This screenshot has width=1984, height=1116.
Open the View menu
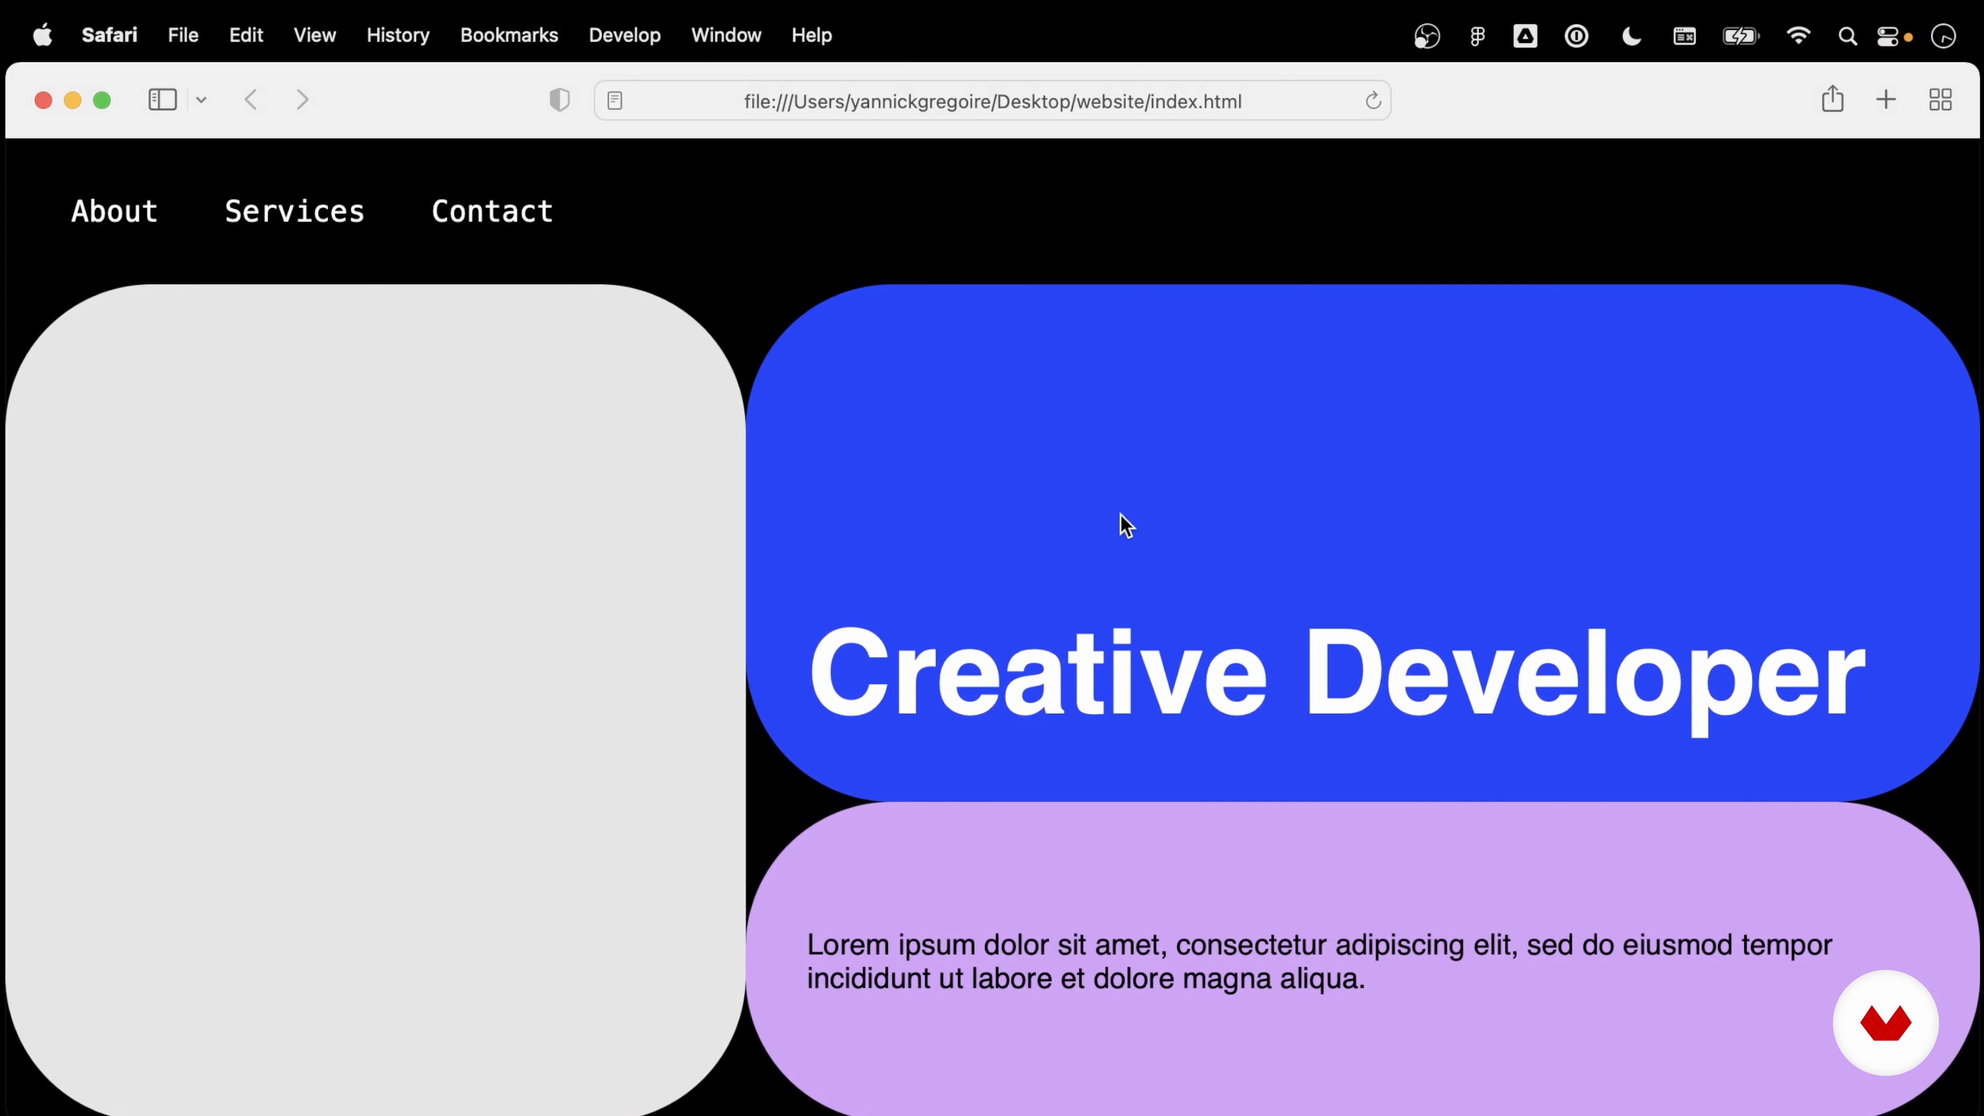coord(315,36)
